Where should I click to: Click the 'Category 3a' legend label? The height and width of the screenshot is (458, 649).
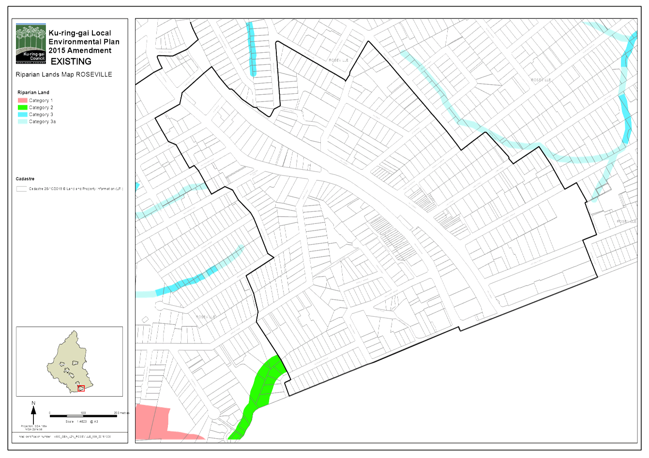point(43,122)
